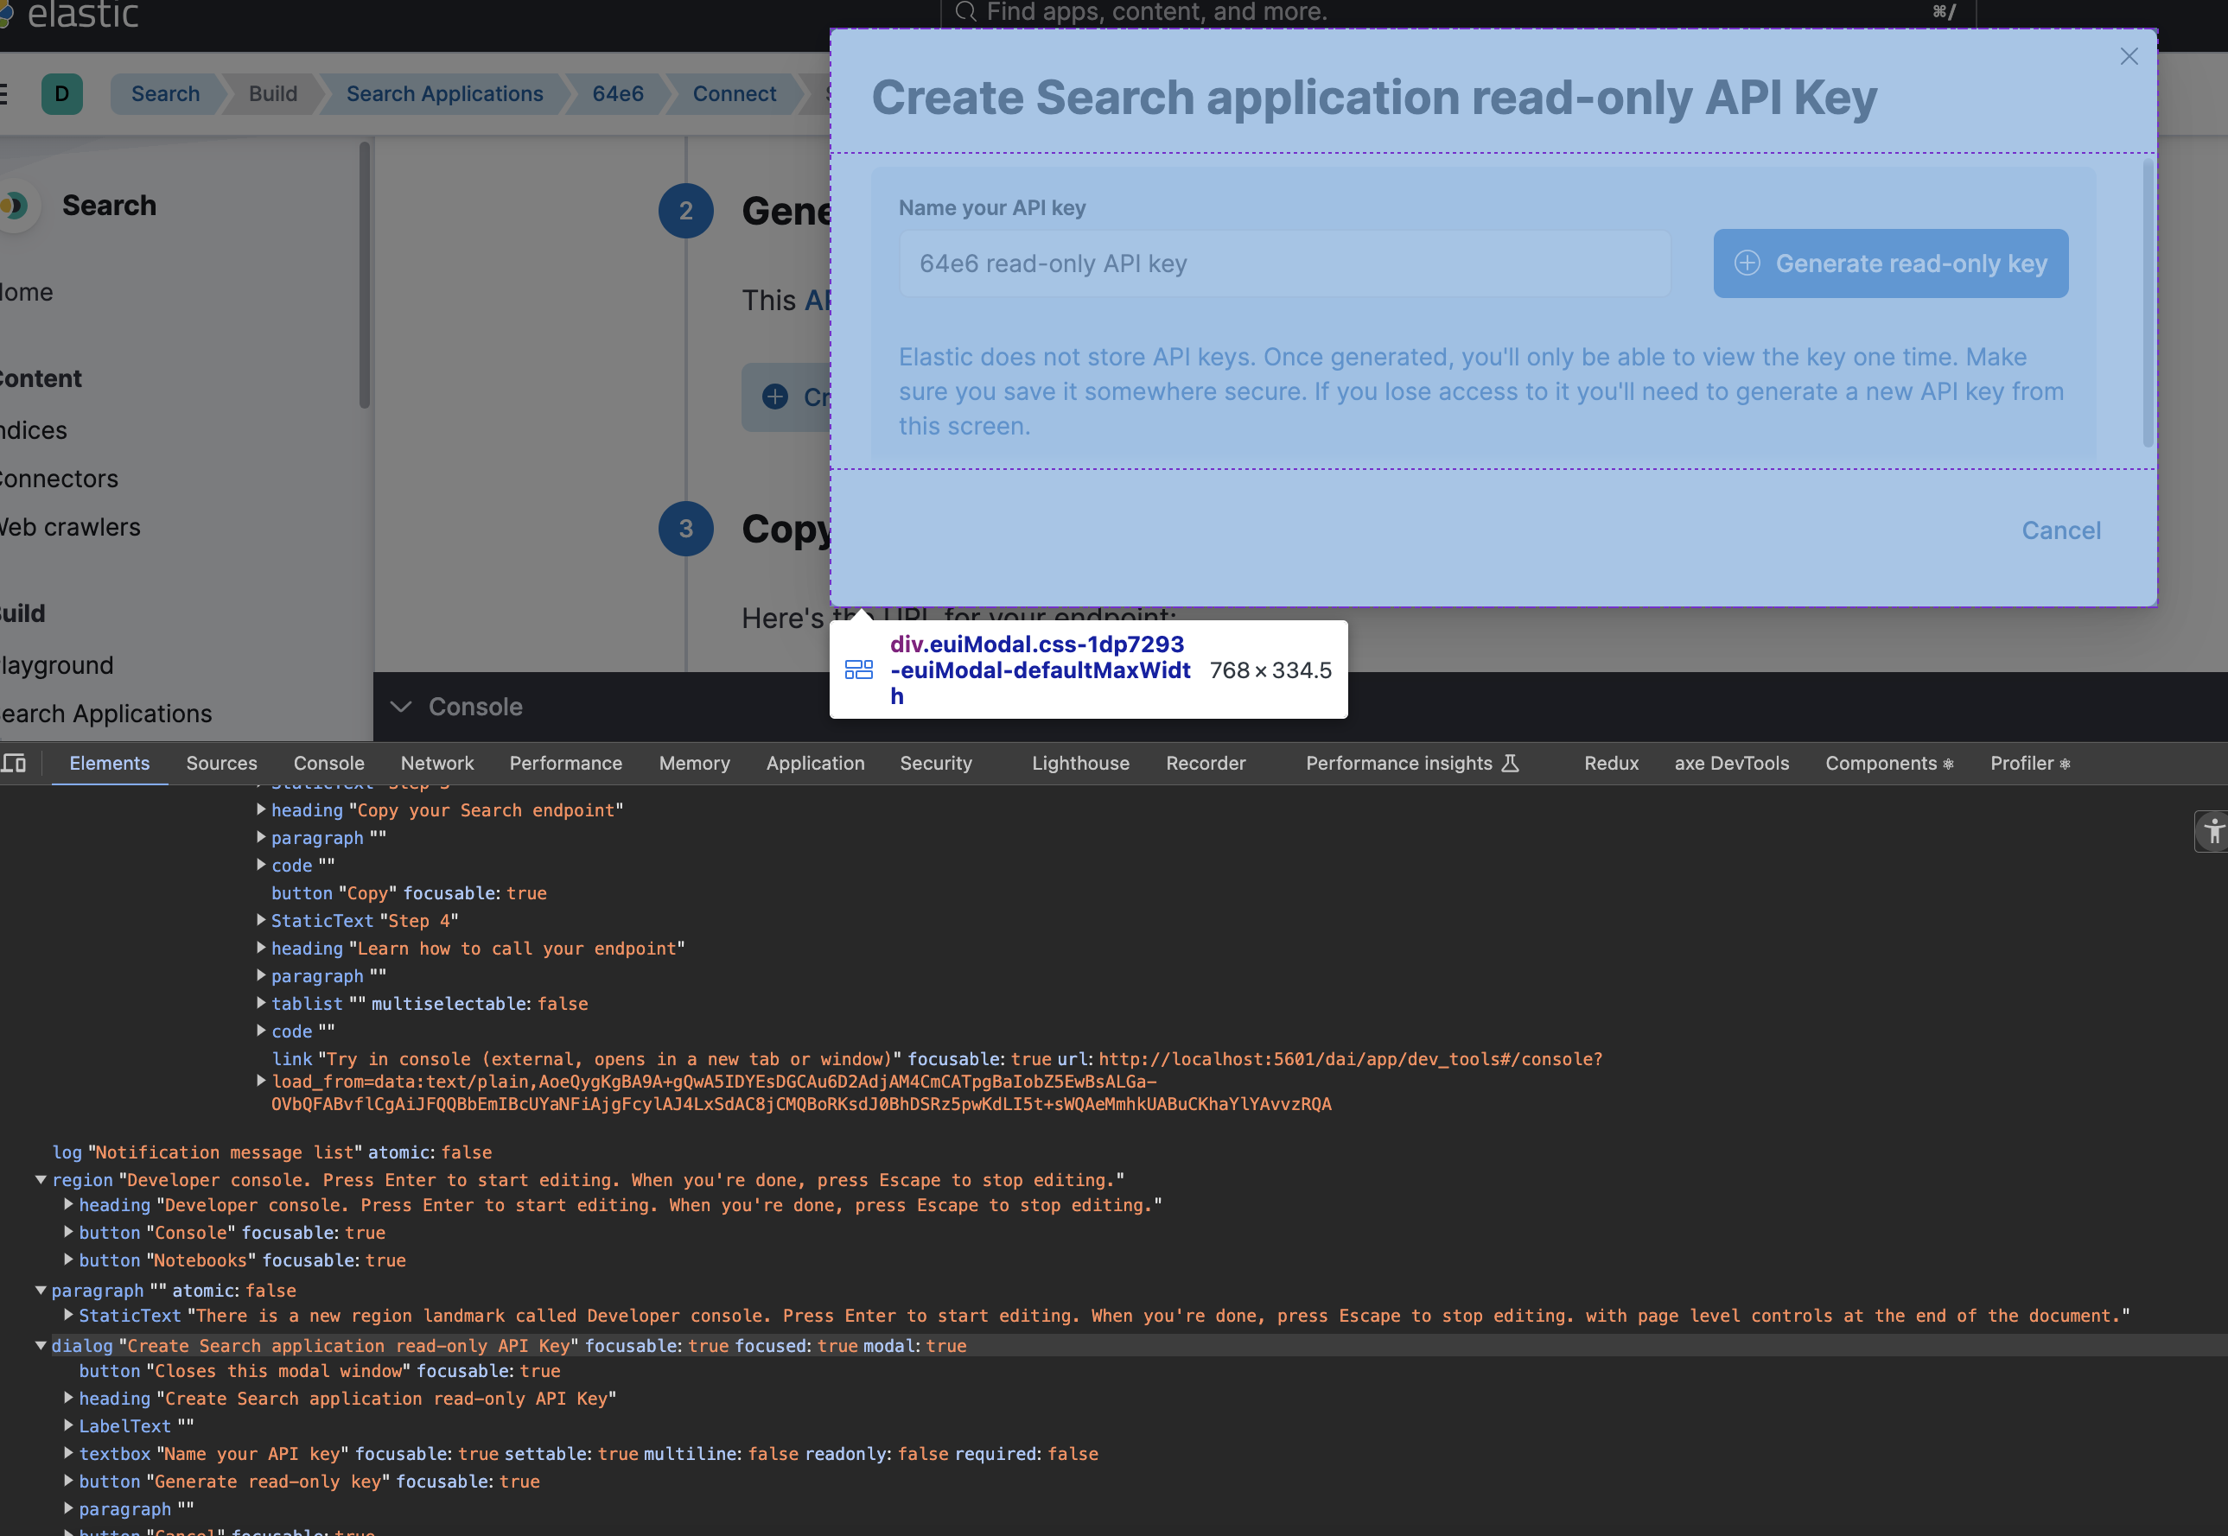Switch to the Redux tab
This screenshot has width=2228, height=1536.
tap(1611, 763)
